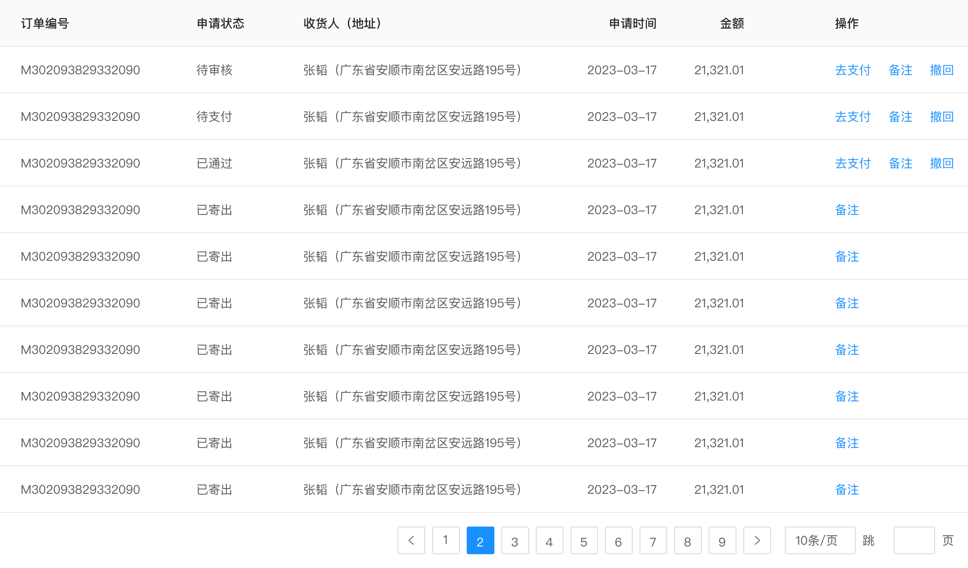Click 备注 on the last table row

[x=847, y=489]
